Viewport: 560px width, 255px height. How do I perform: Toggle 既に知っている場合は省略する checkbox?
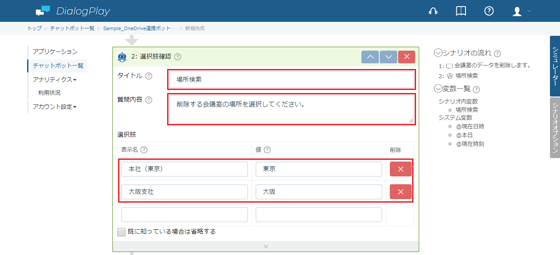pyautogui.click(x=121, y=232)
